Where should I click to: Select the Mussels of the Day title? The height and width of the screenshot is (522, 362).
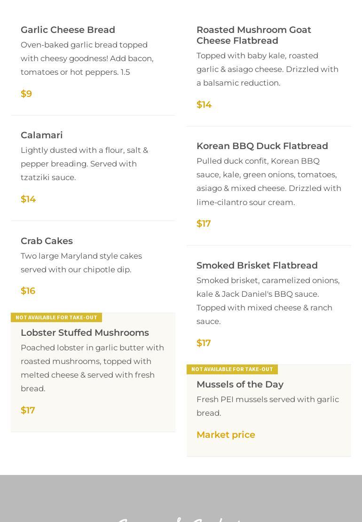[240, 384]
